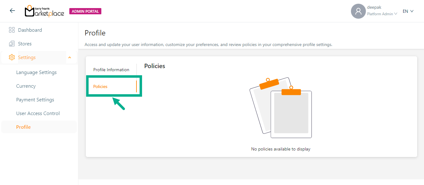Screen dimensions: 424x185
Task: Collapse the Settings menu chevron
Action: (70, 58)
